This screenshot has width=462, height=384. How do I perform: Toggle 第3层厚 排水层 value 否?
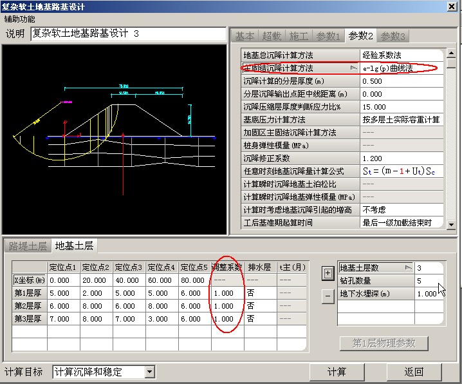[x=261, y=319]
